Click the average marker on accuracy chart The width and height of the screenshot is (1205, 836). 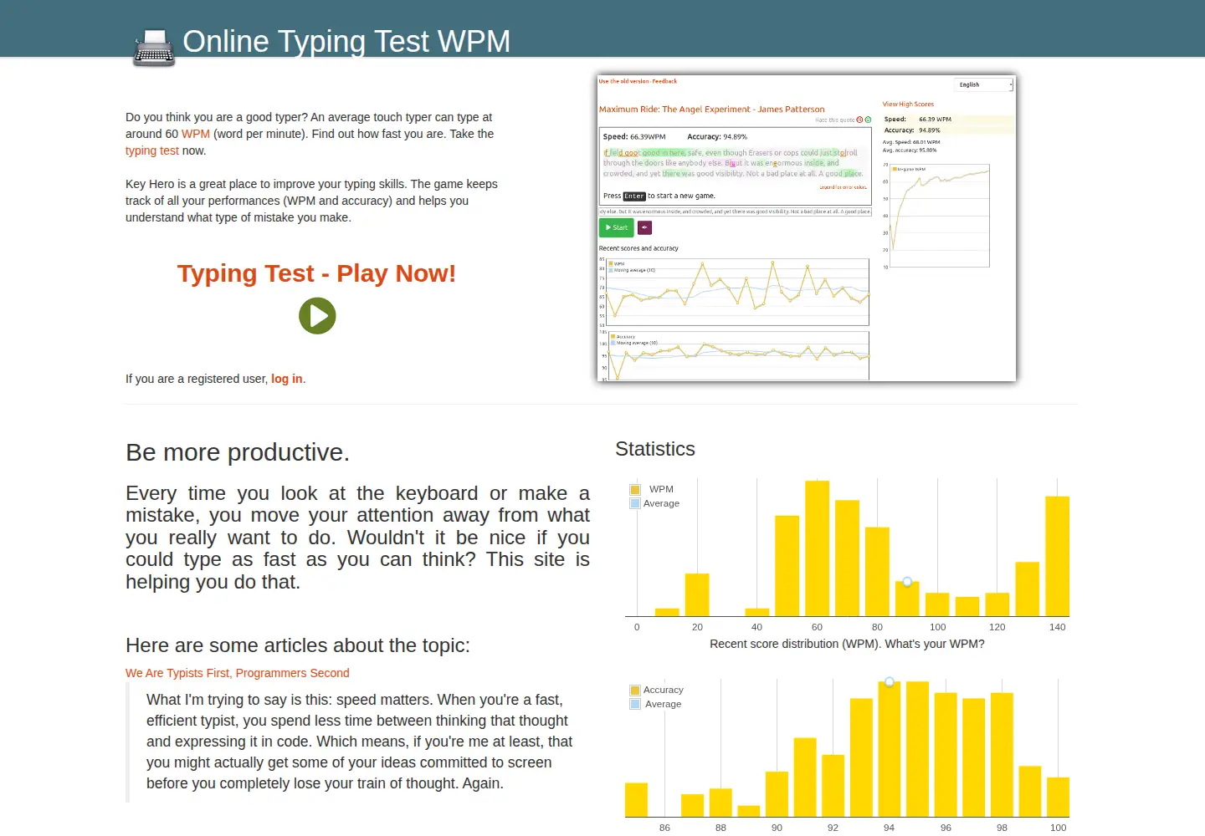[890, 681]
